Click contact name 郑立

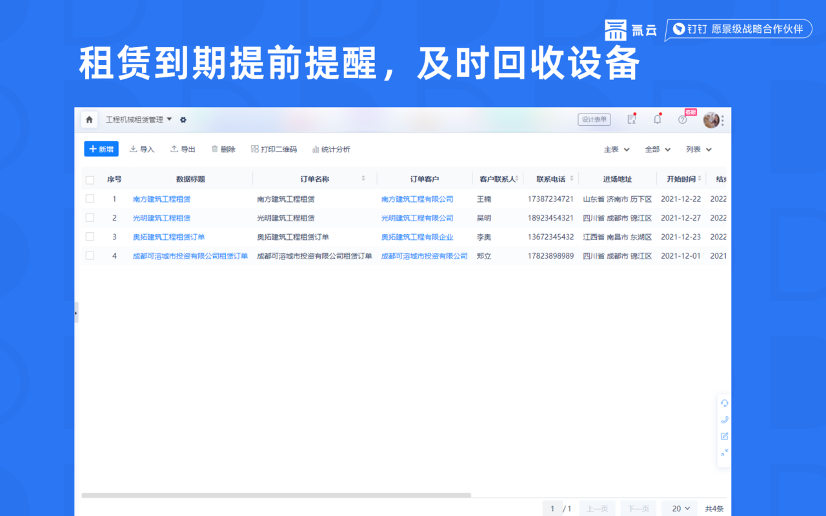484,256
